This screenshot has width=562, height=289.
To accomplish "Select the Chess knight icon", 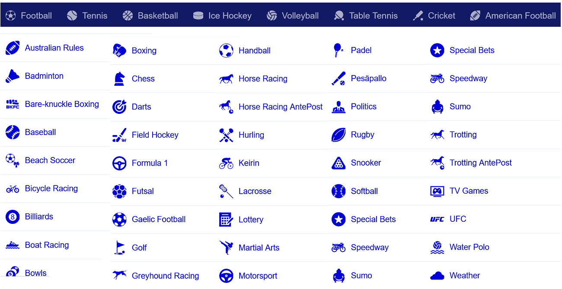I will tap(119, 79).
